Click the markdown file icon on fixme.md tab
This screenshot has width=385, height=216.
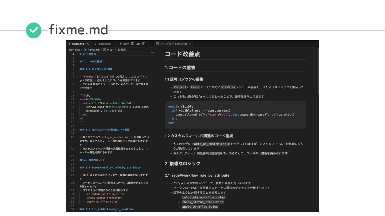click(x=70, y=44)
